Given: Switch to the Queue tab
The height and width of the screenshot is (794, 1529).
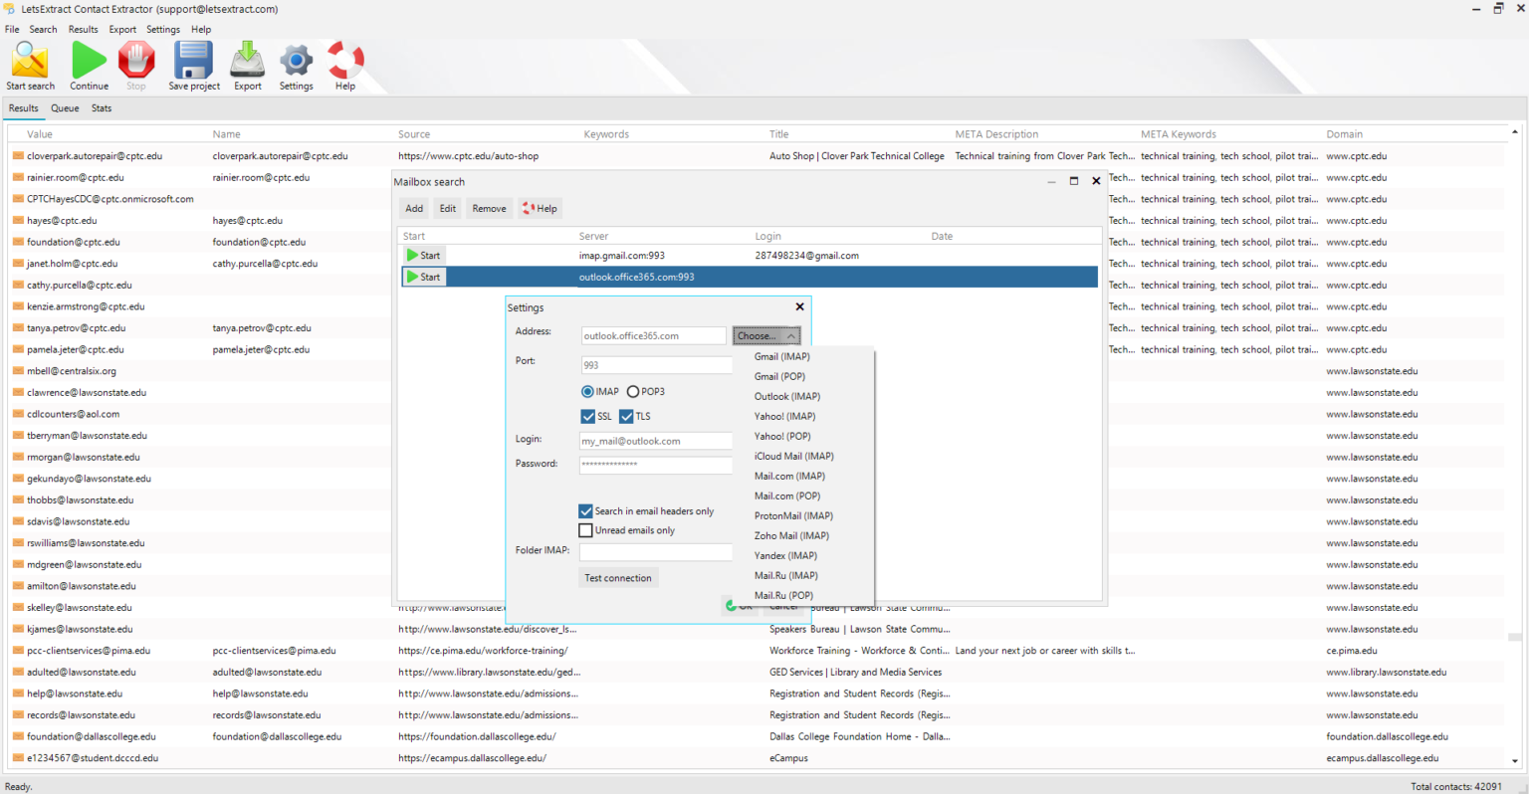Looking at the screenshot, I should click(64, 107).
